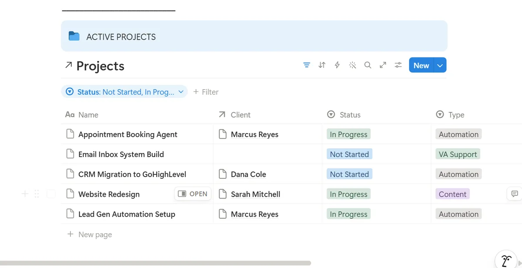The image size is (522, 268).
Task: Click the sparkle AI icon in toolbar
Action: coord(352,65)
